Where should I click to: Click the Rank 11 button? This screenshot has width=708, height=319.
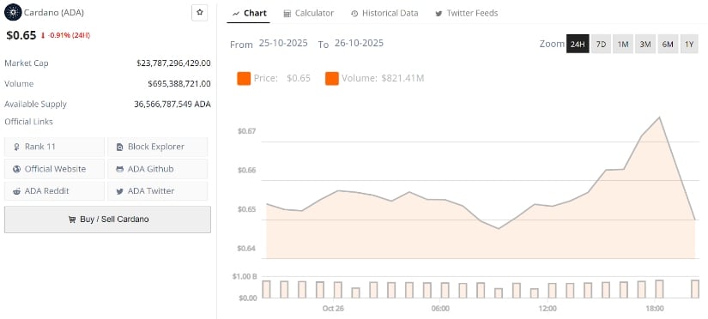(x=55, y=147)
